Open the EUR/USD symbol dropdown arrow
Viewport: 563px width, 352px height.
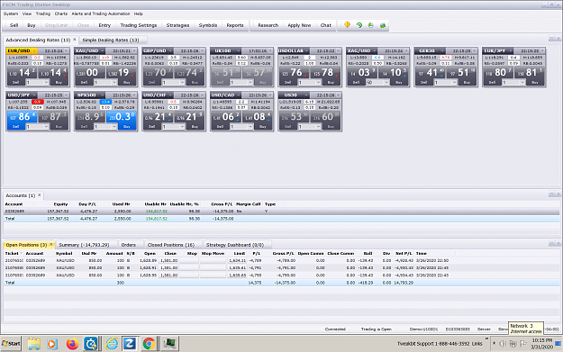(34, 51)
